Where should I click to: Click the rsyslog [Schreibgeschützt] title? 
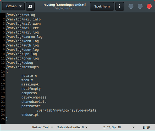click(65, 5)
